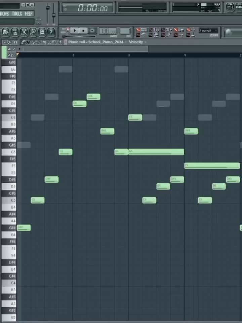Click the document project info icon
Screen dimensions: 242x323
point(42,32)
